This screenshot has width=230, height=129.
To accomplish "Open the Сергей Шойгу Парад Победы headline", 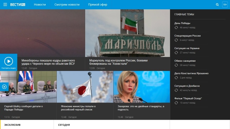I will [x=23, y=108].
